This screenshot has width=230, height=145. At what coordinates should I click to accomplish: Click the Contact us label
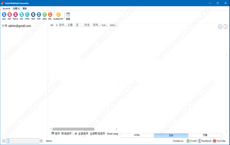pyautogui.click(x=178, y=141)
